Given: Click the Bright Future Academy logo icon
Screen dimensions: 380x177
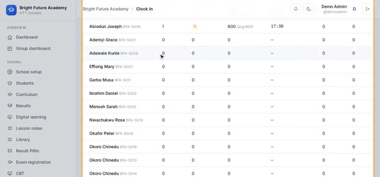Looking at the screenshot, I should 11,10.
